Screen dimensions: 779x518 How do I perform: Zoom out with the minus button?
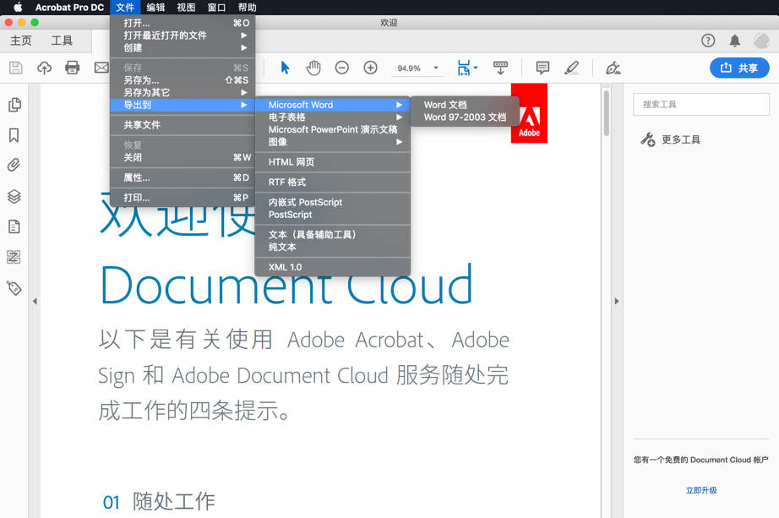coord(341,68)
